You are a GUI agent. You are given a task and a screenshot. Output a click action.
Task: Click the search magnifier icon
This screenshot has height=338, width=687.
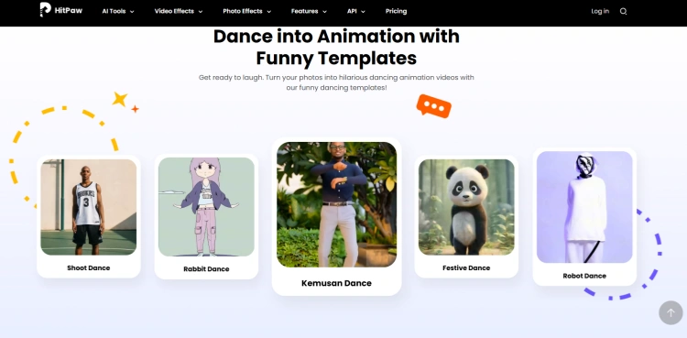pyautogui.click(x=623, y=11)
